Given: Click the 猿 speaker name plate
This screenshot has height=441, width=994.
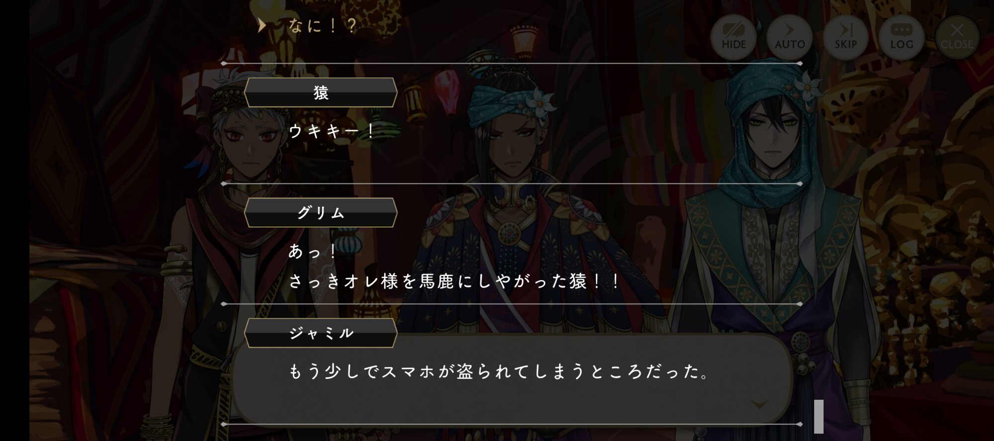Looking at the screenshot, I should click(x=321, y=92).
